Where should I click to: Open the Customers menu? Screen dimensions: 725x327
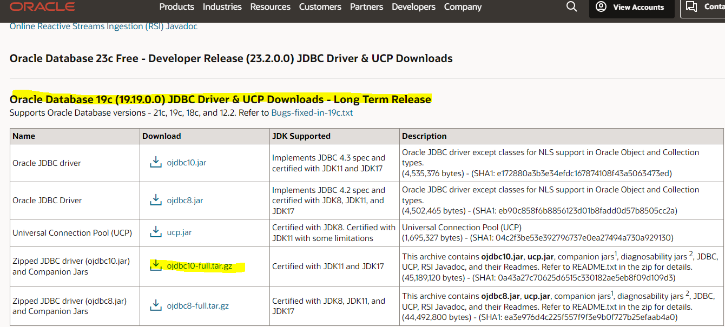click(x=320, y=6)
